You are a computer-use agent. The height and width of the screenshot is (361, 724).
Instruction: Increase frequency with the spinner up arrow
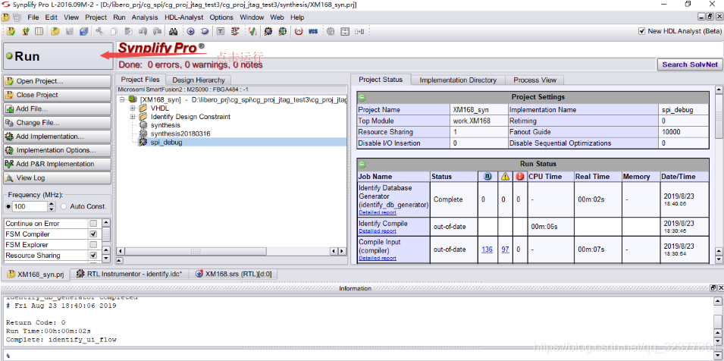[52, 204]
